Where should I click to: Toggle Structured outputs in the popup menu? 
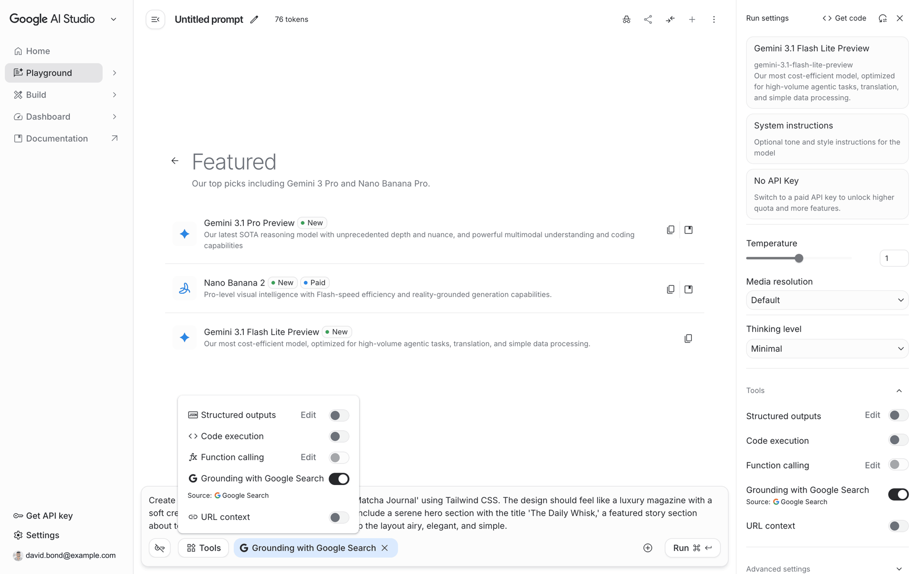[x=339, y=415]
